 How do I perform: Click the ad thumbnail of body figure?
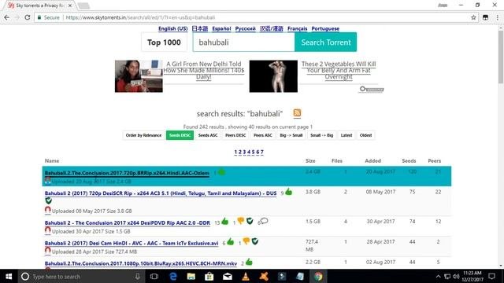(x=273, y=76)
